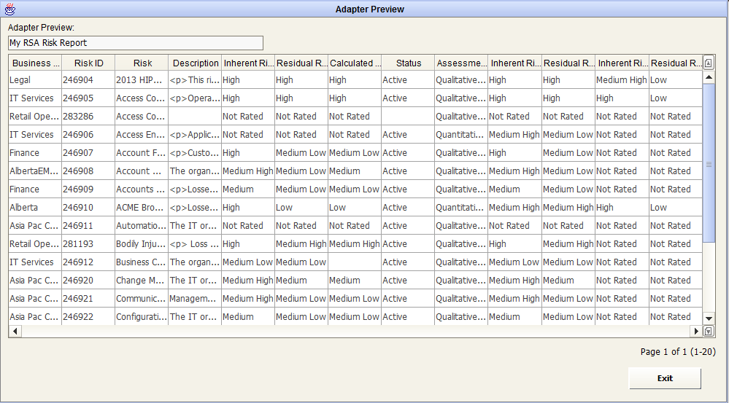Viewport: 729px width, 403px height.
Task: Click the table top corner page-up icon
Action: click(708, 63)
